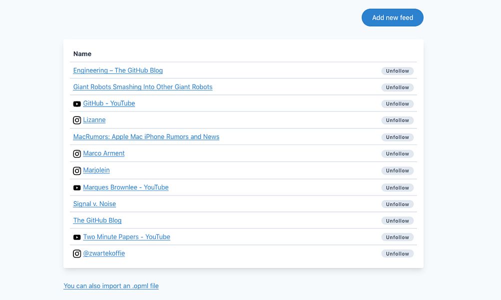This screenshot has height=300, width=501.
Task: Unfollow Engineering – The GitHub Blog
Action: click(x=397, y=71)
